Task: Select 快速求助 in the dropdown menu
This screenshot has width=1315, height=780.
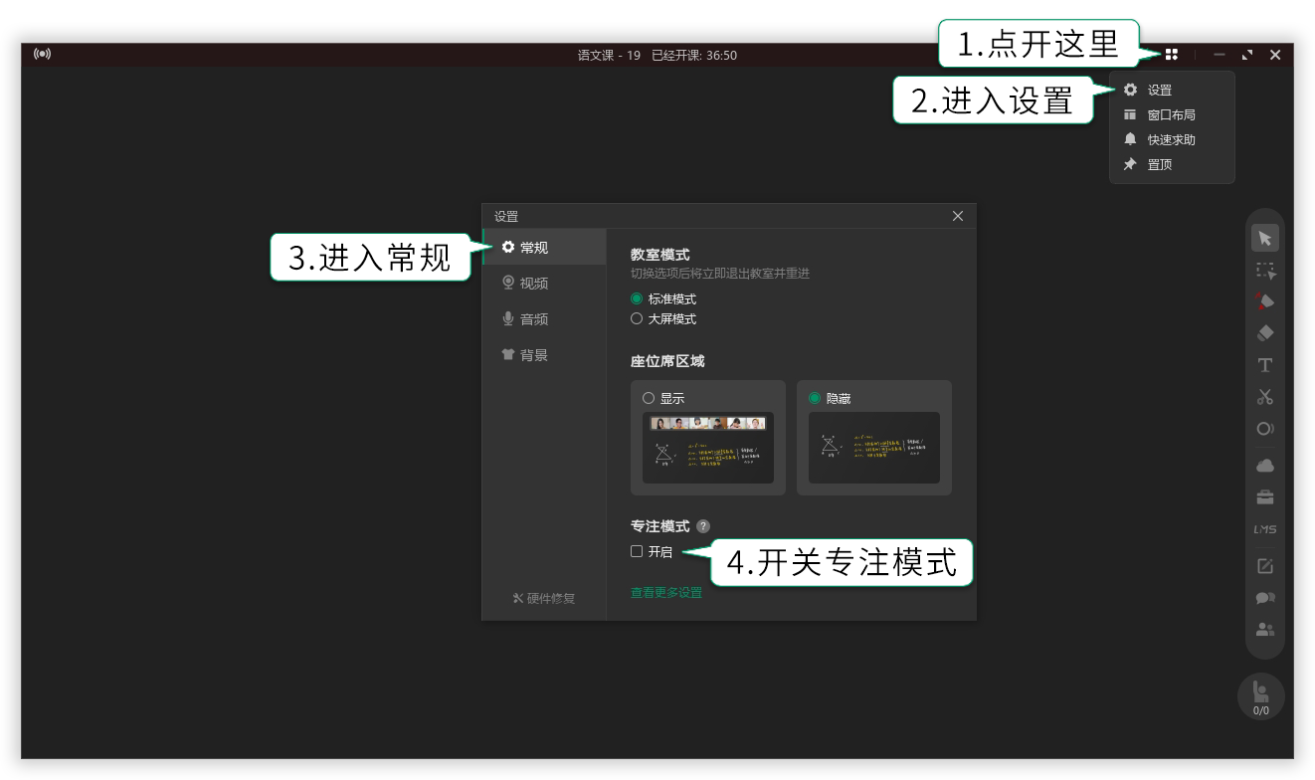Action: coord(1172,139)
